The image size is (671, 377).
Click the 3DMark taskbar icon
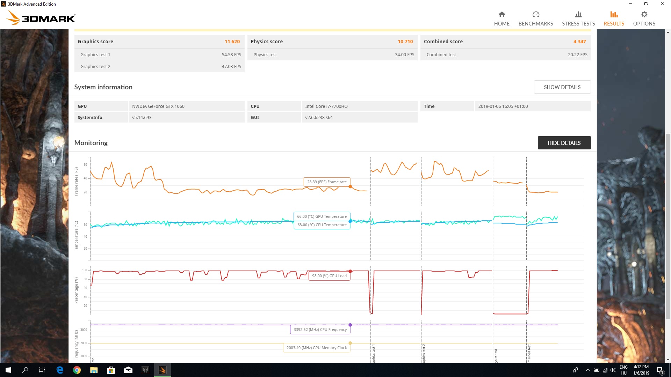tap(163, 370)
